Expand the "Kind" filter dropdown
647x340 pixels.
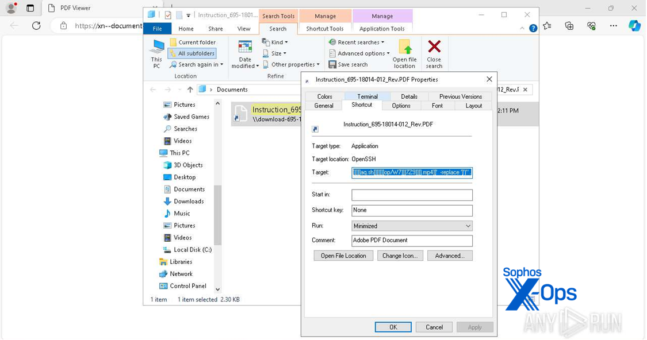pos(275,42)
